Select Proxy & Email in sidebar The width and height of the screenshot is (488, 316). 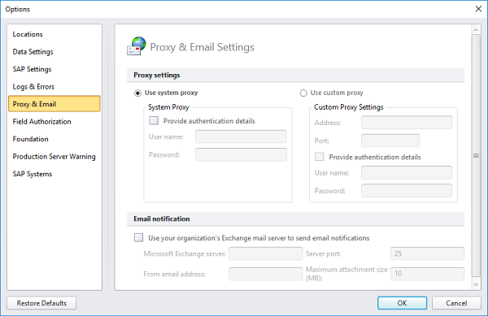click(54, 104)
